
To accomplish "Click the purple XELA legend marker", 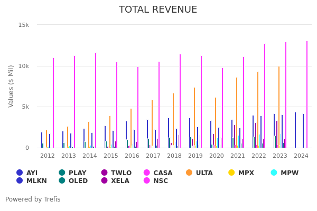I will 104,181.
